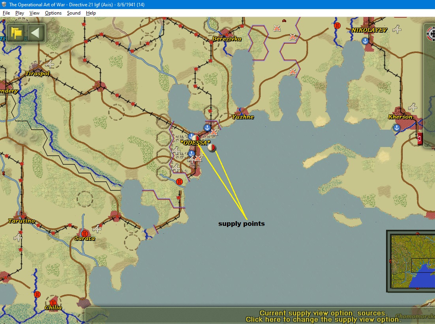Select the airfield icon beside Nikolayev

click(397, 29)
